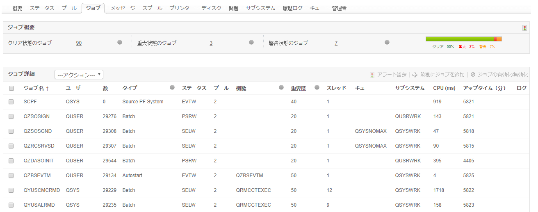538x212 pixels.
Task: Click gray status dot beside 重大状態のジョブ
Action: point(251,42)
